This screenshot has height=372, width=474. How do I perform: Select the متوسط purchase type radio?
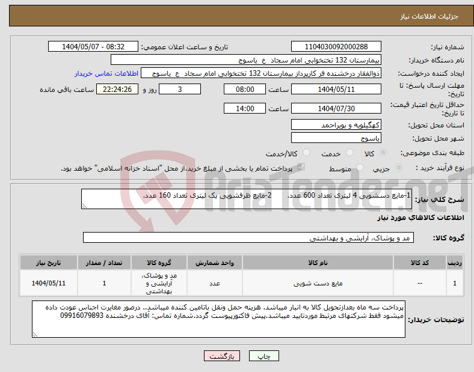coord(360,168)
